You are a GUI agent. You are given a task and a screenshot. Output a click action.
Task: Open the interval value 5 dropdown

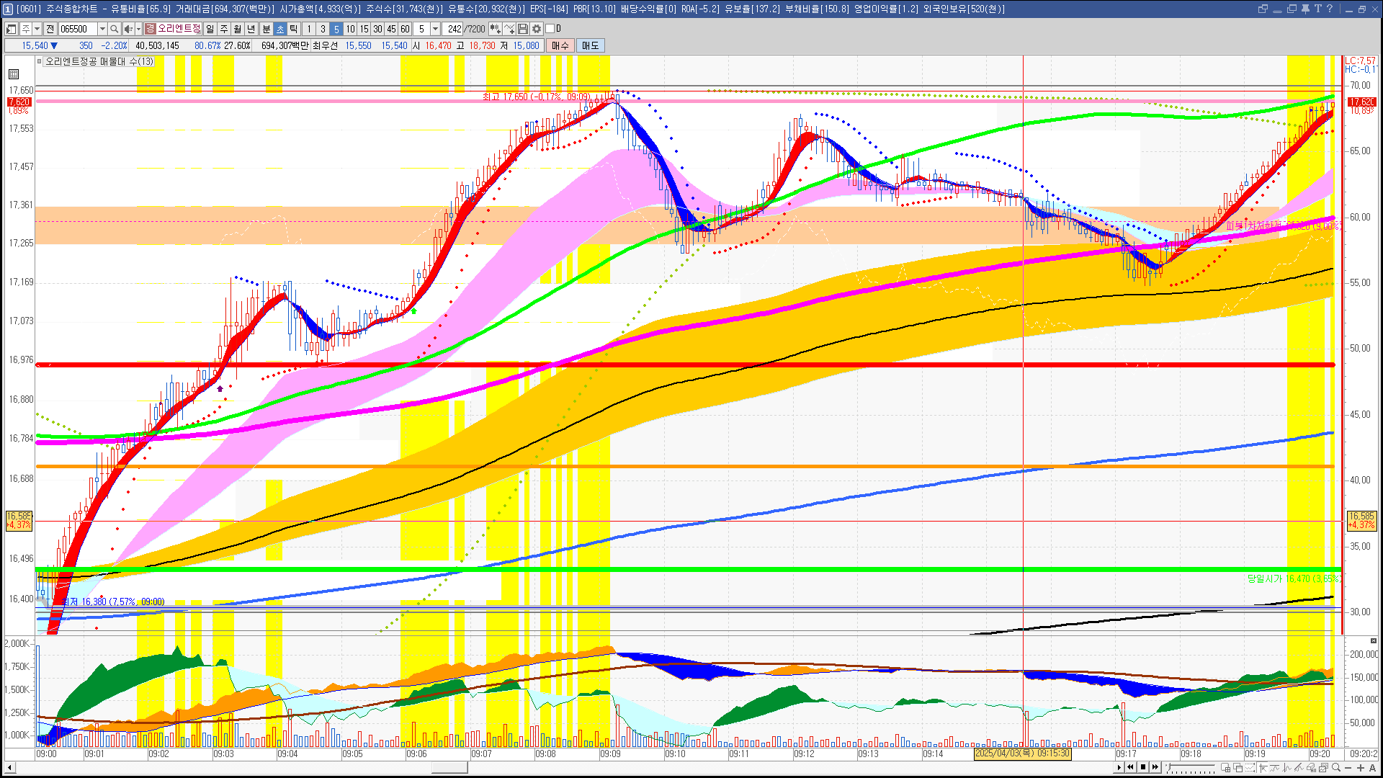[435, 29]
